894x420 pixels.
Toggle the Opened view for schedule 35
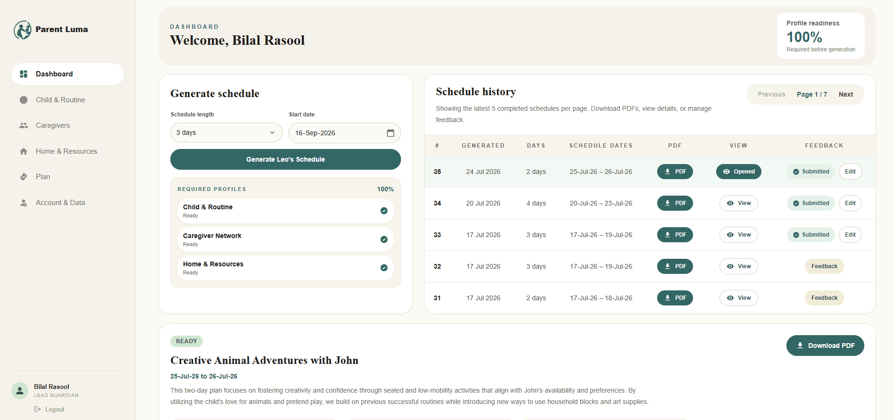click(x=739, y=172)
